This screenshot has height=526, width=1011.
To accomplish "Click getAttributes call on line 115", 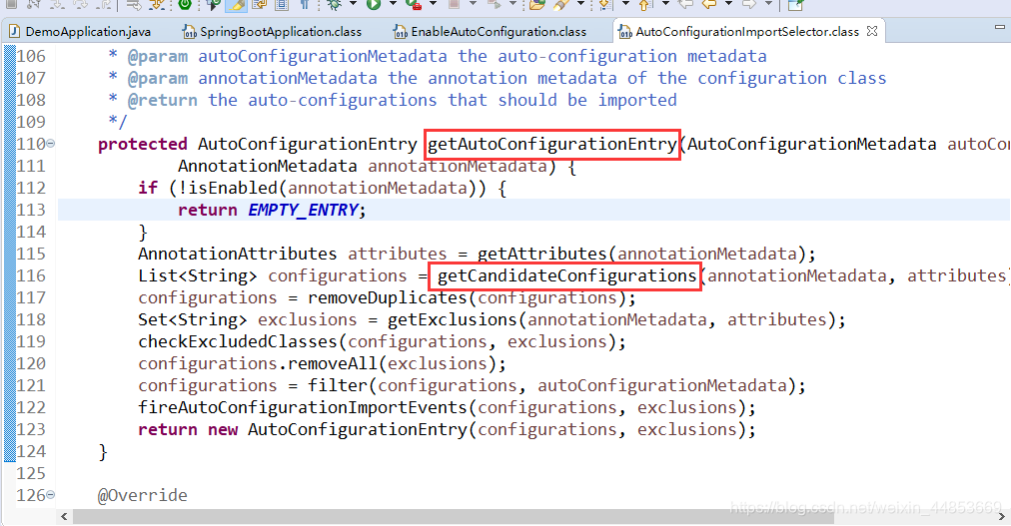I will point(541,254).
